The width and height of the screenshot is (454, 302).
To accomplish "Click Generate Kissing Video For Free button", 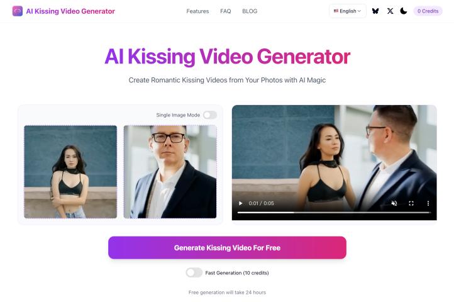I will [227, 248].
